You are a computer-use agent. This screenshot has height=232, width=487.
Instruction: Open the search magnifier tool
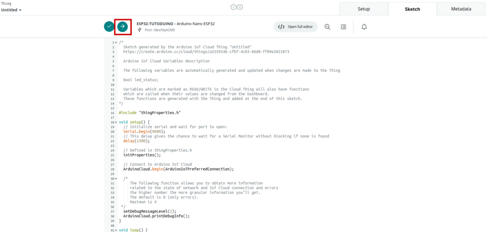click(327, 27)
